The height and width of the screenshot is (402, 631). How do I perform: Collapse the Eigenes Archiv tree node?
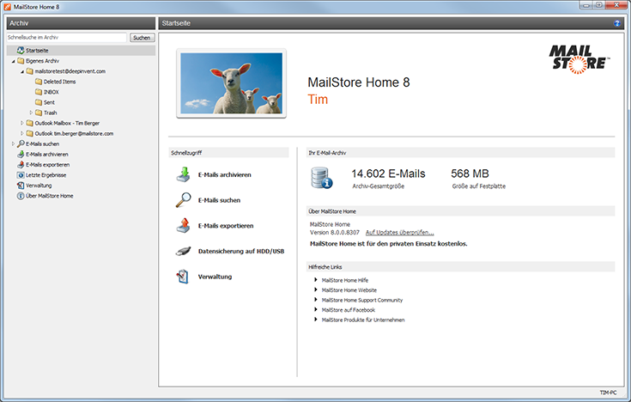tap(14, 61)
